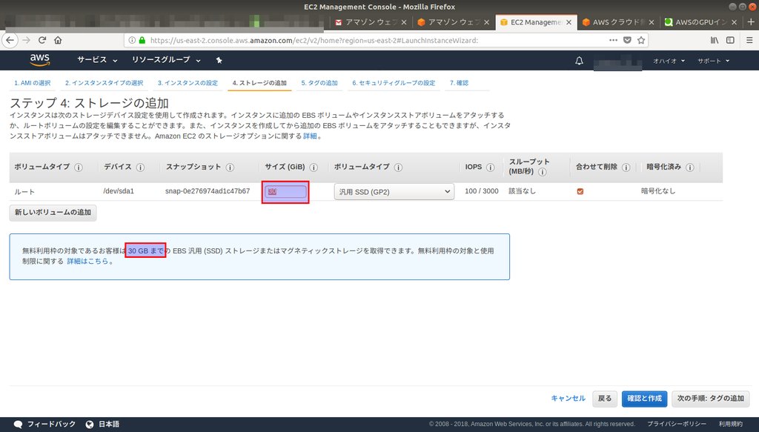
Task: Show info icon next to 暗号化済み
Action: tap(690, 167)
